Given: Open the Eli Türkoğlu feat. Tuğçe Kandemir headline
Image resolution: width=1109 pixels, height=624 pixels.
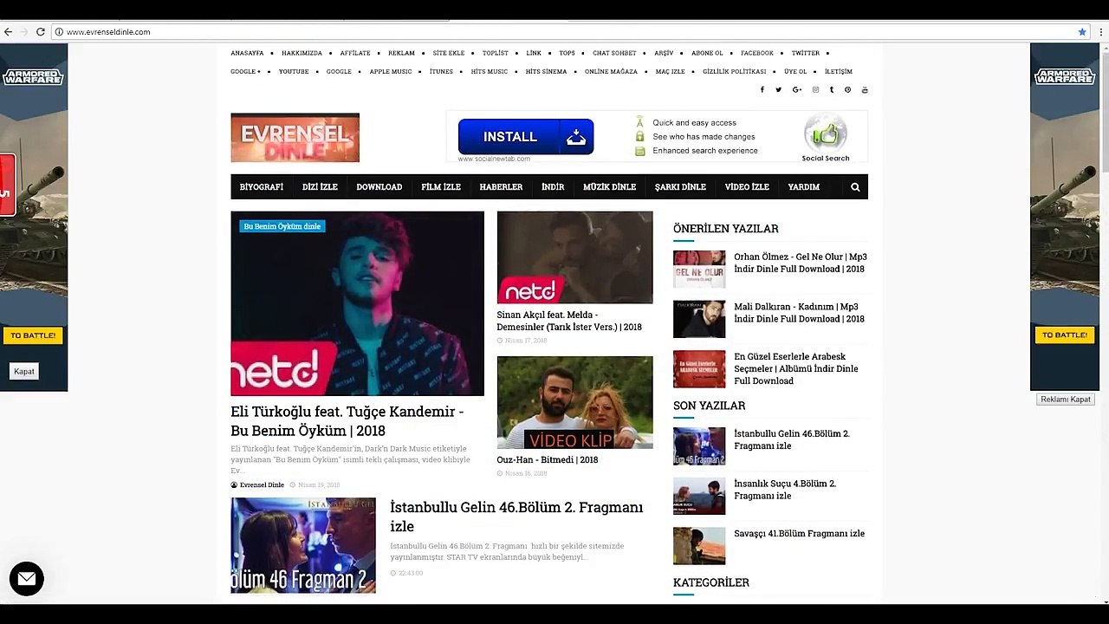Looking at the screenshot, I should [347, 421].
